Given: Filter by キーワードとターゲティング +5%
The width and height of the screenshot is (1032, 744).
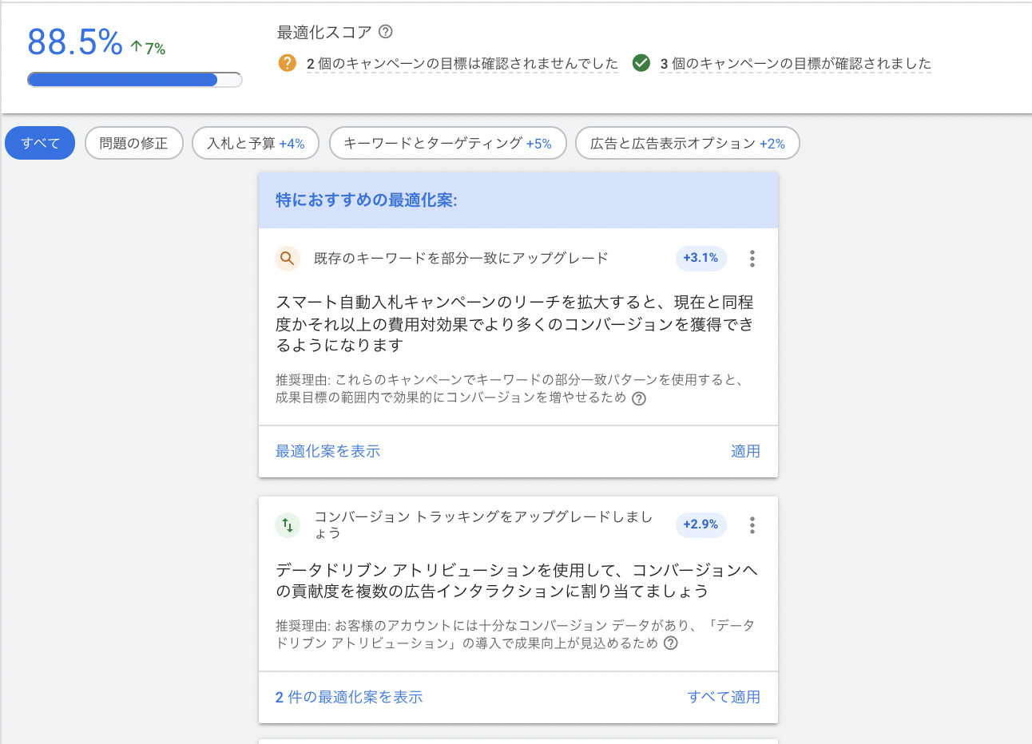Looking at the screenshot, I should click(447, 144).
